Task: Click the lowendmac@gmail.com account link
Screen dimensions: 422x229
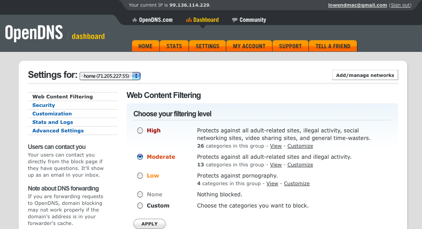Action: click(357, 5)
